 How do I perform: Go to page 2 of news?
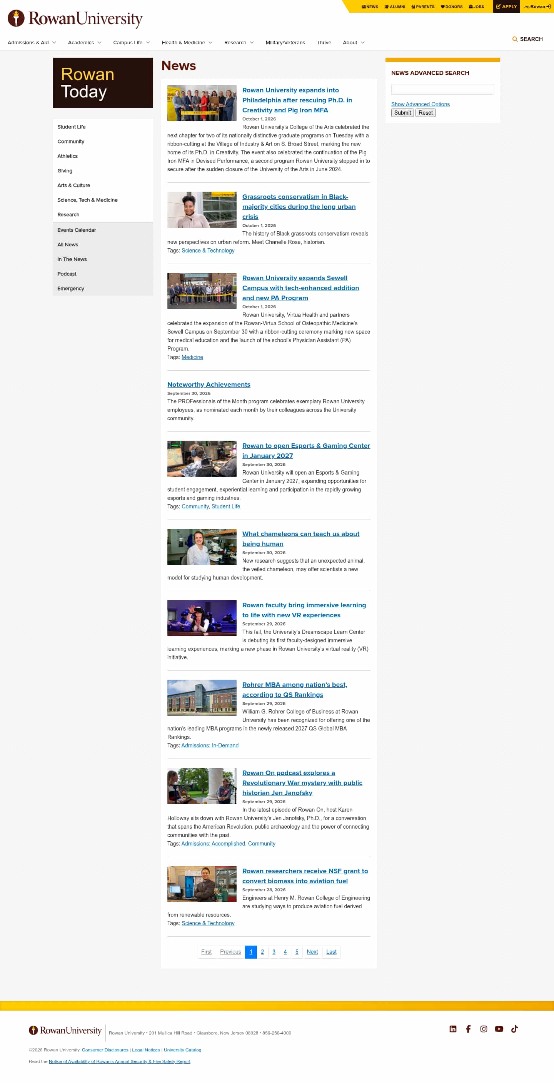pos(262,952)
